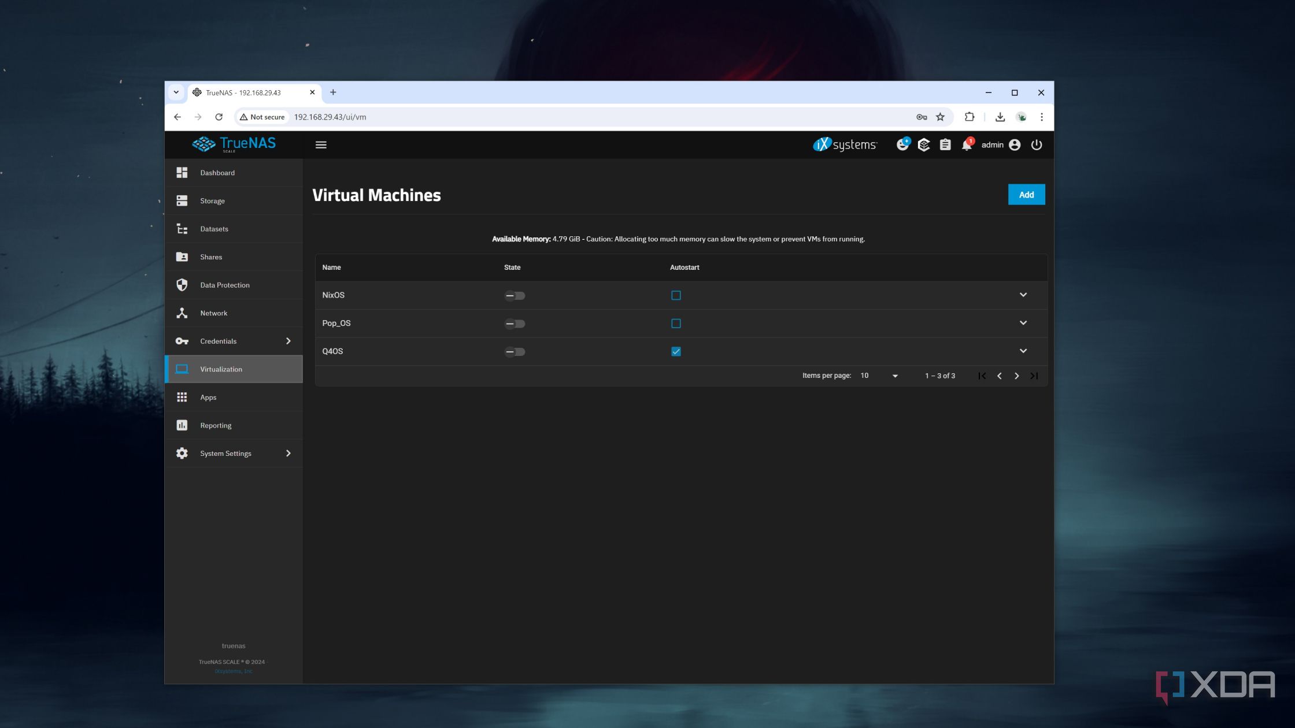
Task: Click the Reporting chart icon
Action: pyautogui.click(x=182, y=425)
